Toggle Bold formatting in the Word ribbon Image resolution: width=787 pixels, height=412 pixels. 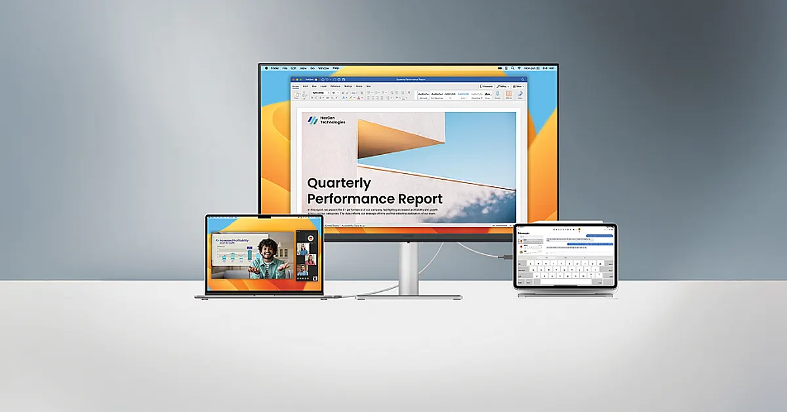(x=313, y=98)
